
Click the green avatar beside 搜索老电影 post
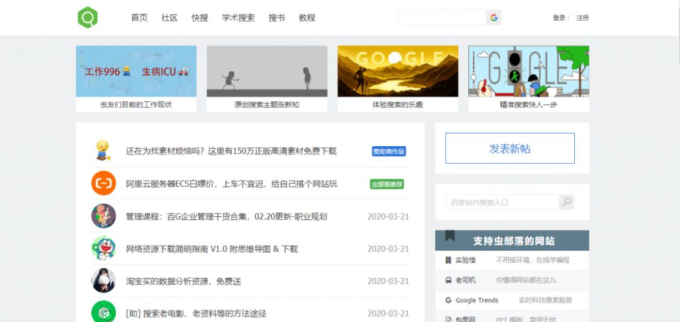[104, 311]
